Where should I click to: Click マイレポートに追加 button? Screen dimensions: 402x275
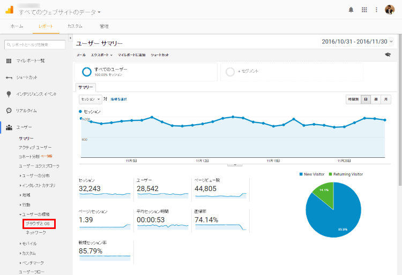[131, 55]
